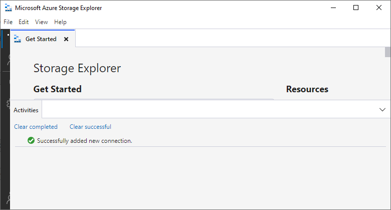Collapse the Activities panel with chevron
Screen dimensions: 391x210
tap(382, 109)
